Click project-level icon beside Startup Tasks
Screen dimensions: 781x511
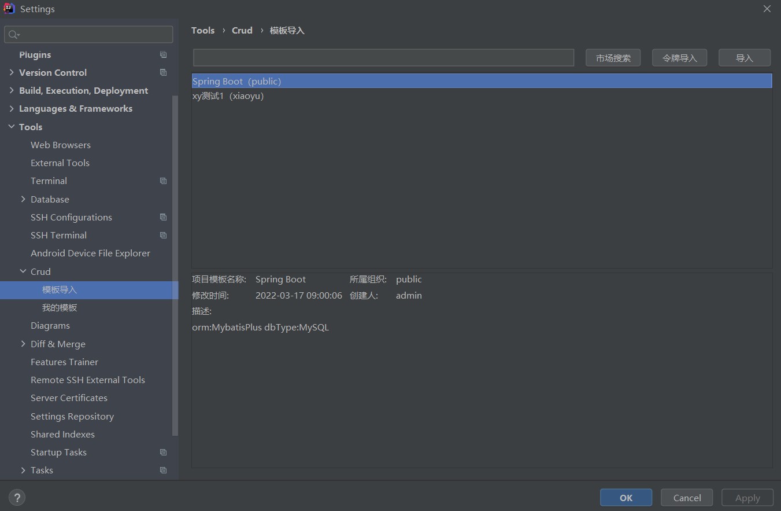164,452
